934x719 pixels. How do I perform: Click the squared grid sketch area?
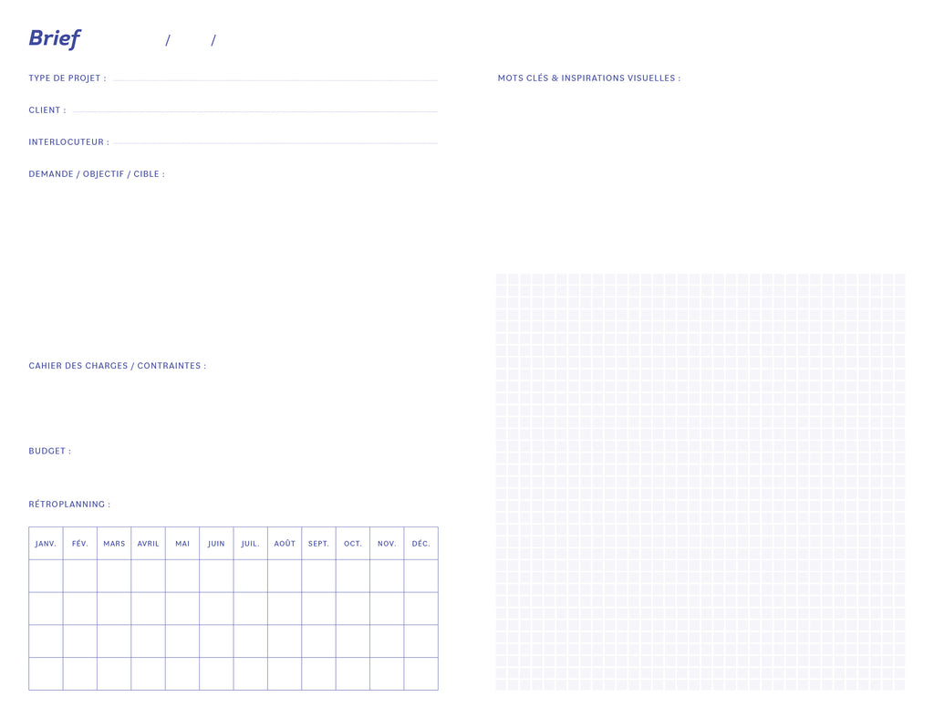700,481
